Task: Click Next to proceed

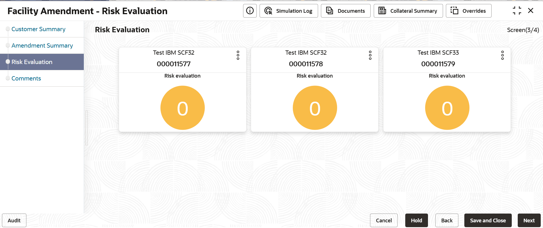Action: 529,220
